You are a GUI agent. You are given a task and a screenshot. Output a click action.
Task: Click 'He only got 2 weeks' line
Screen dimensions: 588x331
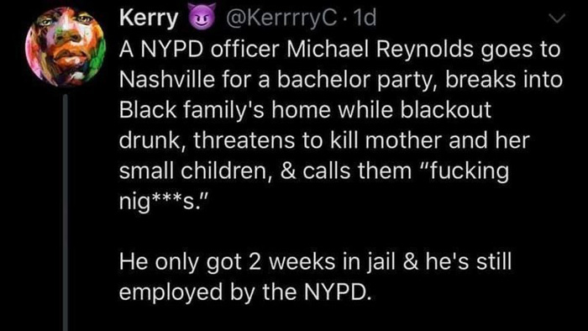coord(315,262)
